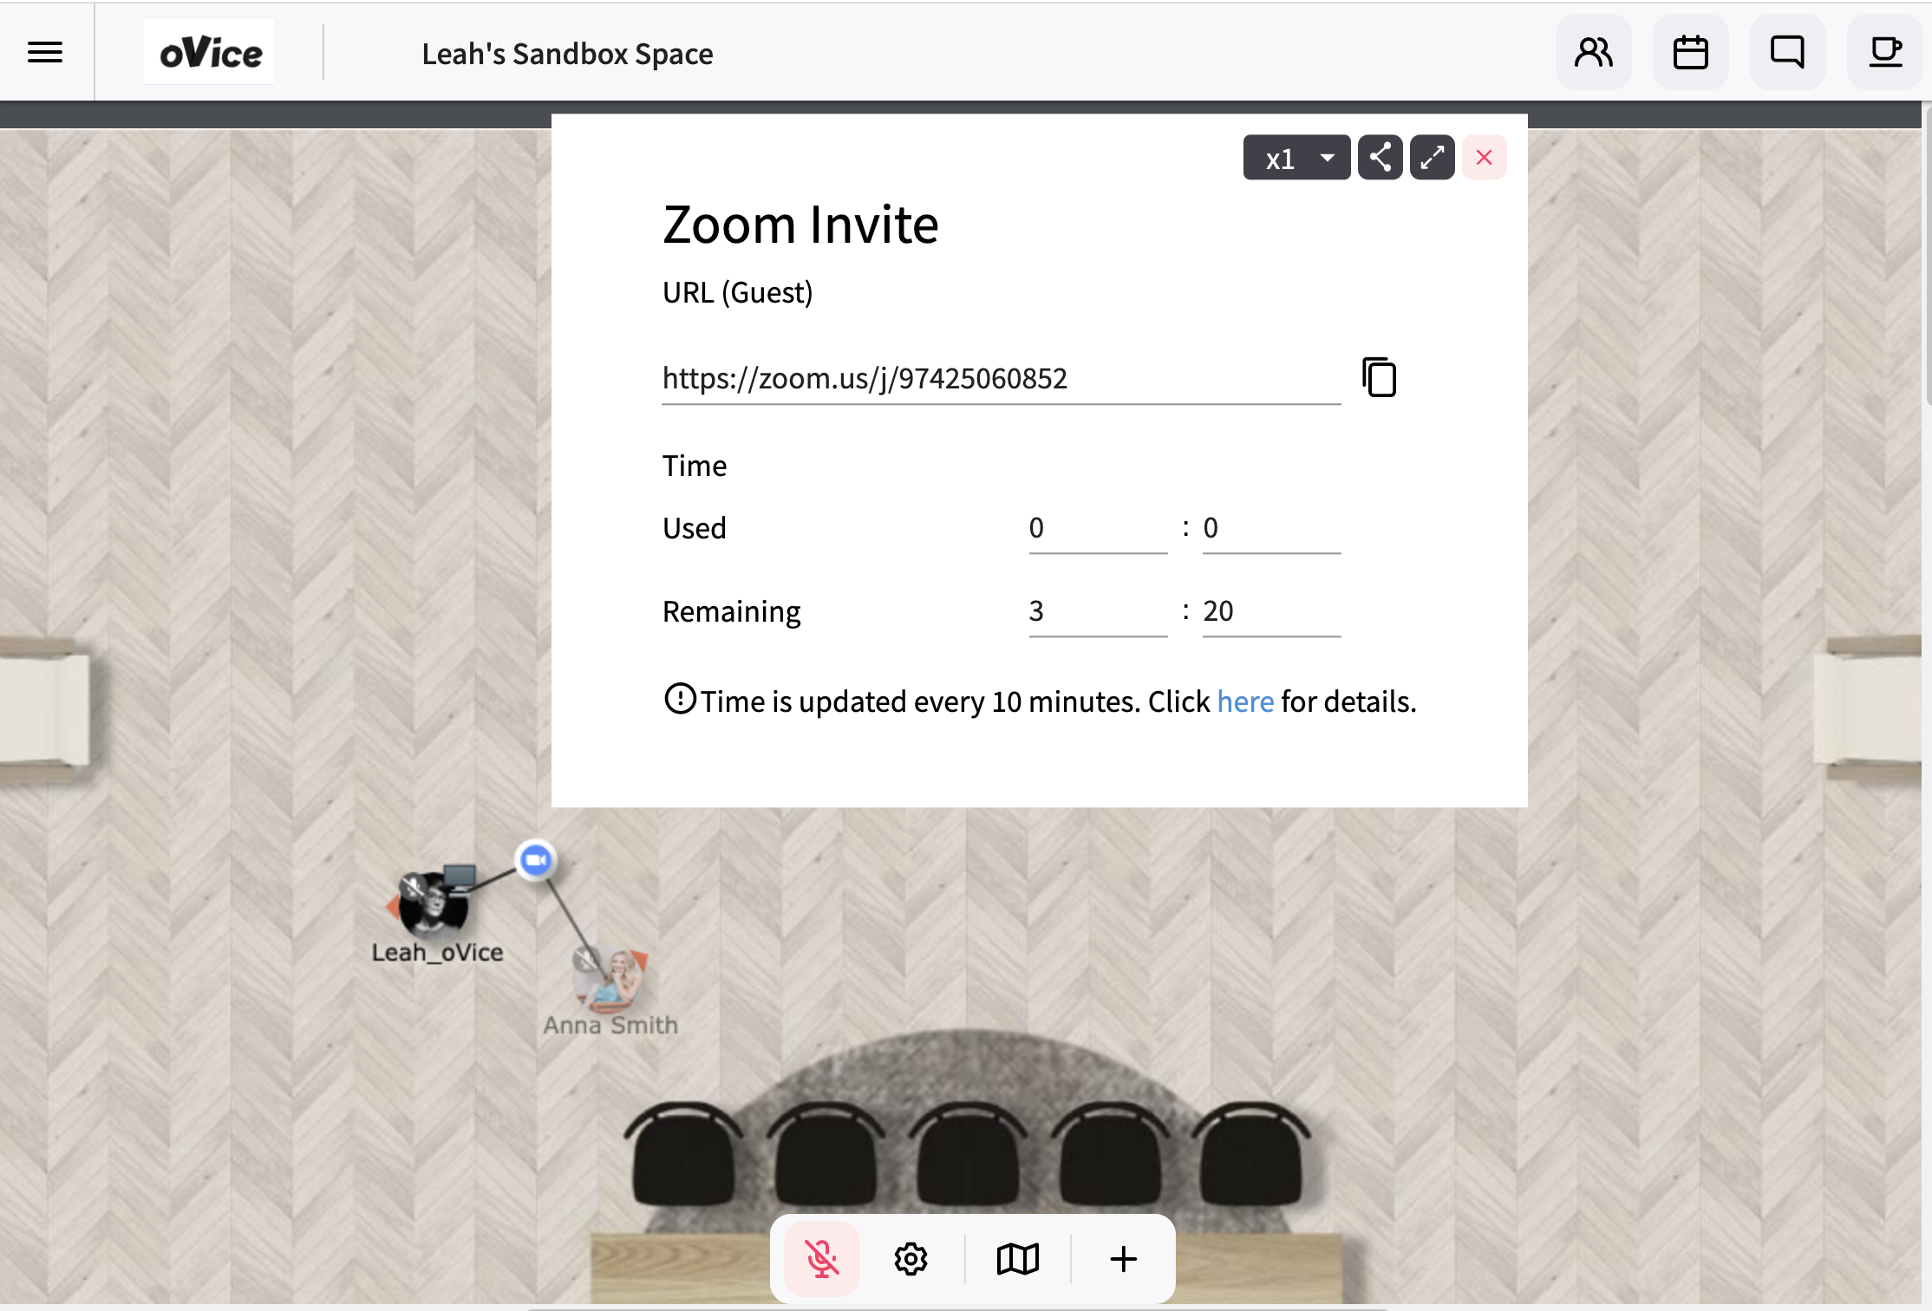Click the coffee cup away icon
Viewport: 1932px width, 1311px height.
(1884, 53)
